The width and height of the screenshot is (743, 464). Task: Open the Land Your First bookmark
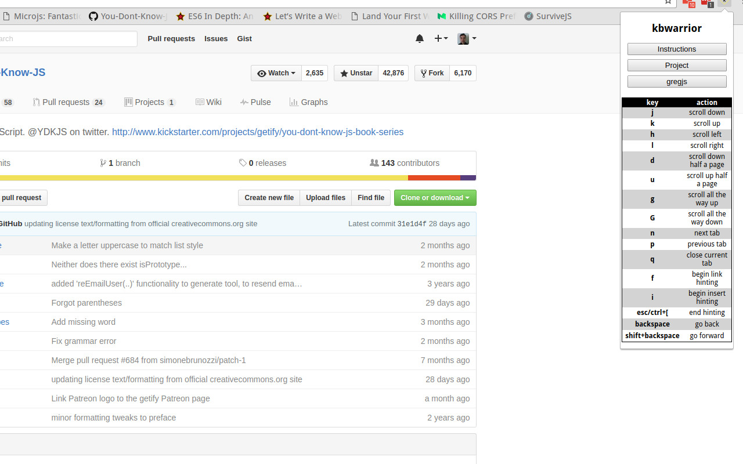(390, 16)
